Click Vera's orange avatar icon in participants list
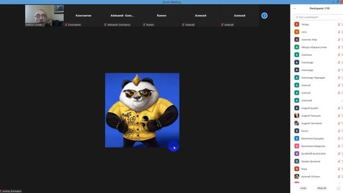The width and height of the screenshot is (343, 193). point(296,32)
